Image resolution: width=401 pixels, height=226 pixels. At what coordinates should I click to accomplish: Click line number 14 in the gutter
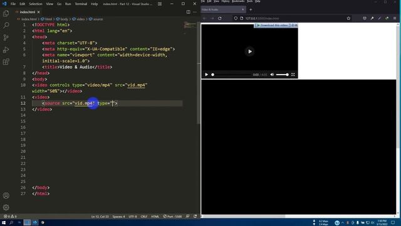(x=23, y=115)
